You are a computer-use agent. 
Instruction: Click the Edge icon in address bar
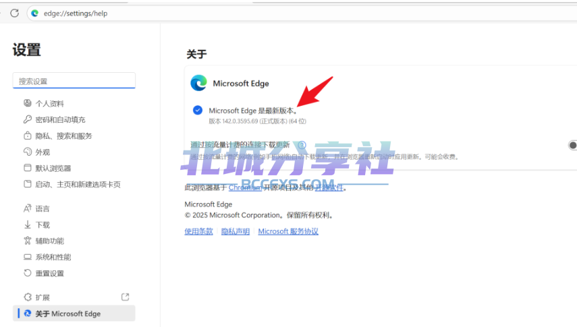pyautogui.click(x=35, y=13)
